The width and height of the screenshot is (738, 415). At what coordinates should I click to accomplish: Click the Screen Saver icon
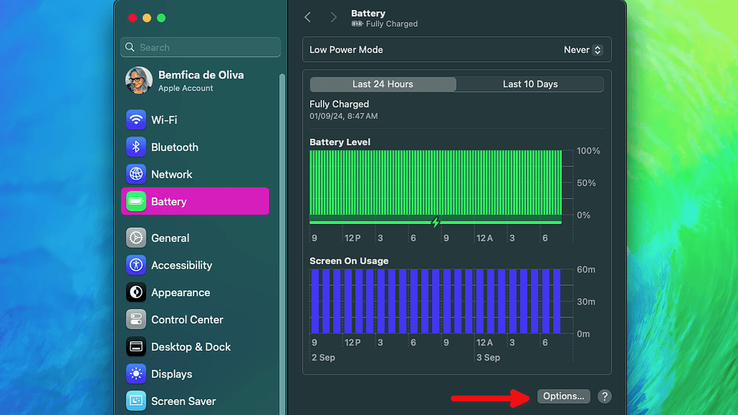pyautogui.click(x=136, y=401)
